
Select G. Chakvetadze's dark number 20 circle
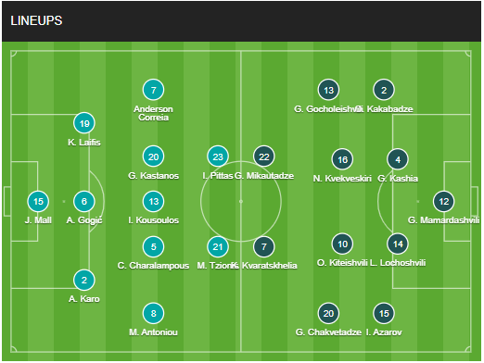[328, 314]
